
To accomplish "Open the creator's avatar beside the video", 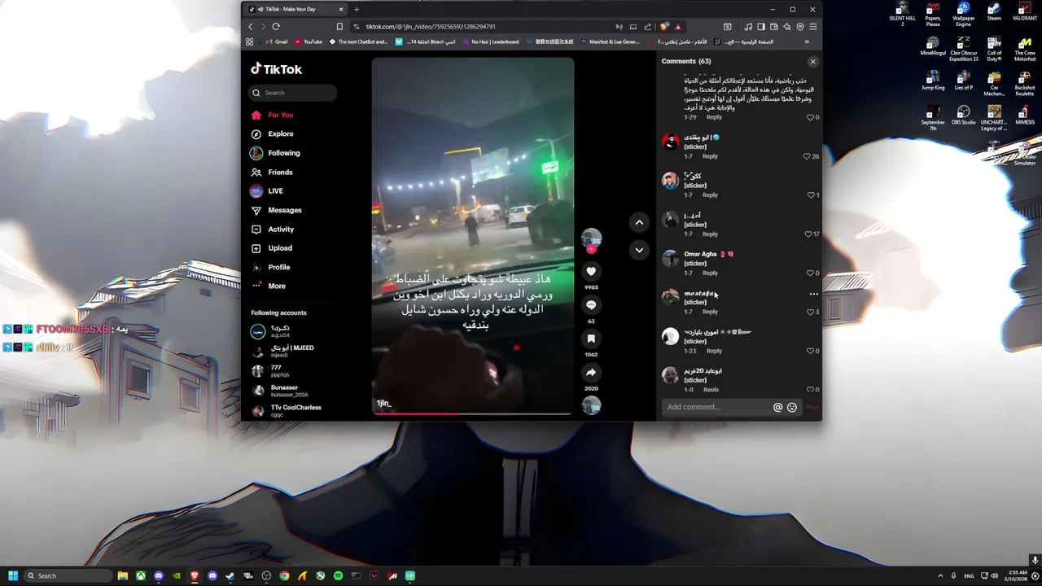I will (591, 238).
